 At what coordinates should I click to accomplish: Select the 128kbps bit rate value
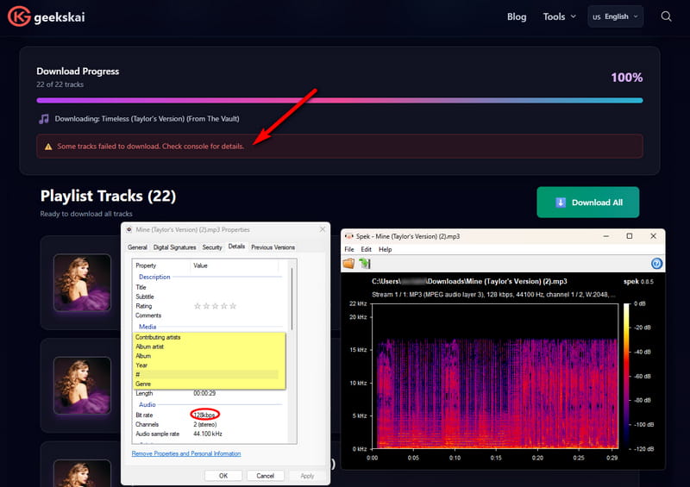point(204,415)
